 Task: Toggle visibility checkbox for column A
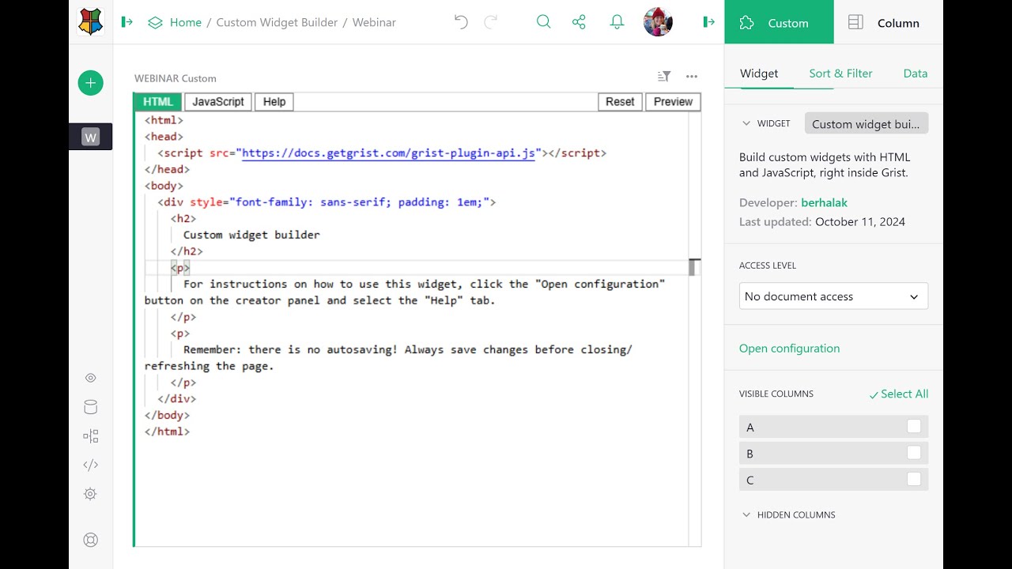pos(914,427)
